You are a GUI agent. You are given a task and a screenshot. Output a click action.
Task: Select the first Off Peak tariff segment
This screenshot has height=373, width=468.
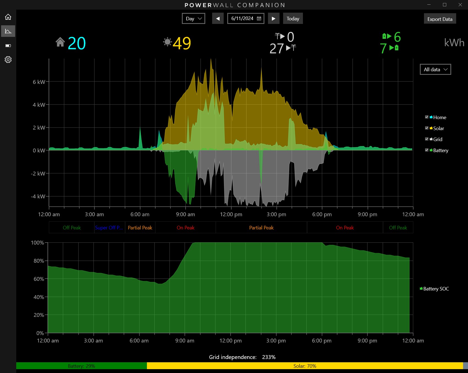pos(72,228)
